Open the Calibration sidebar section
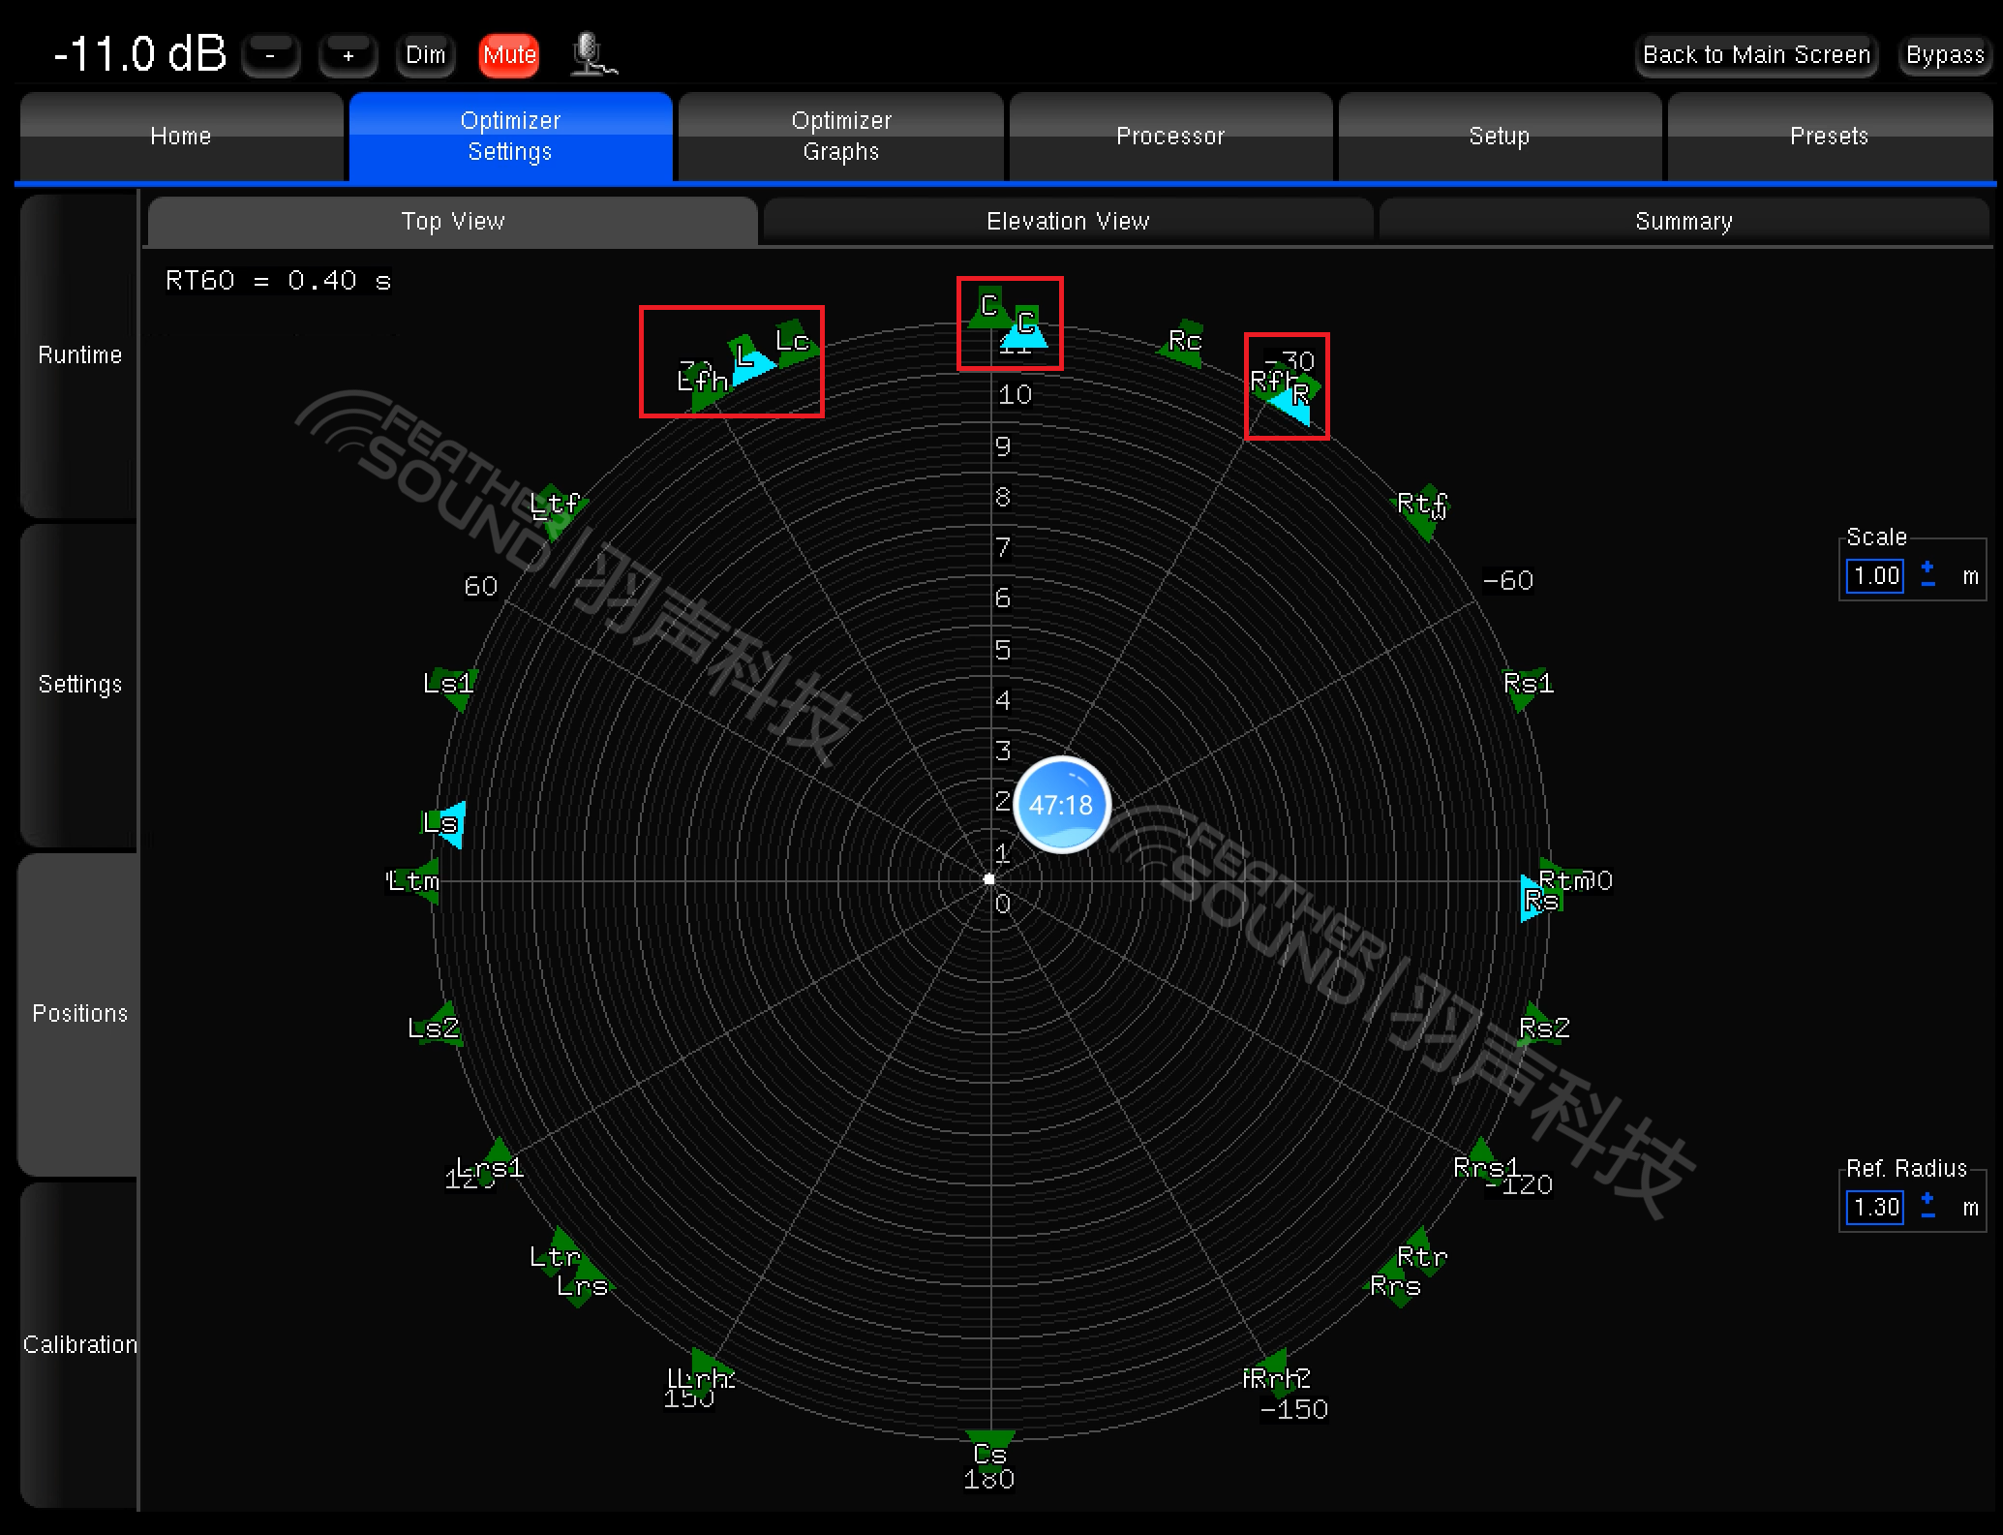Image resolution: width=2003 pixels, height=1535 pixels. coord(79,1344)
